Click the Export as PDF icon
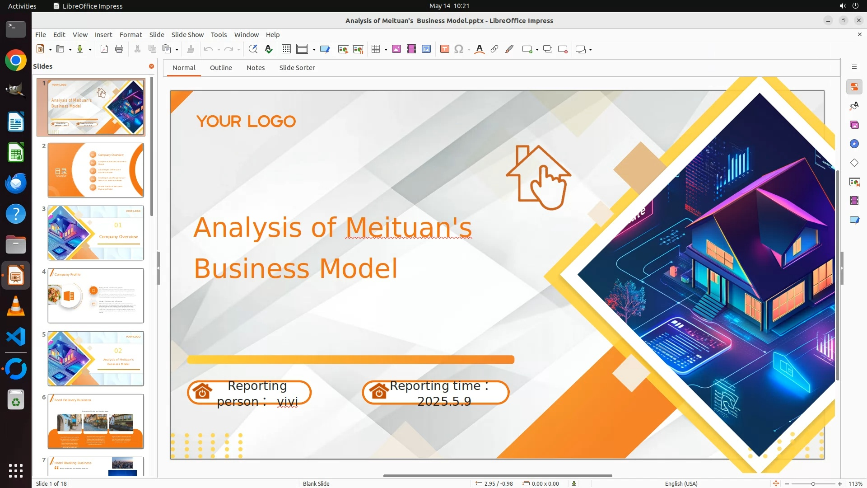Screen dimensions: 867x488 click(x=104, y=49)
